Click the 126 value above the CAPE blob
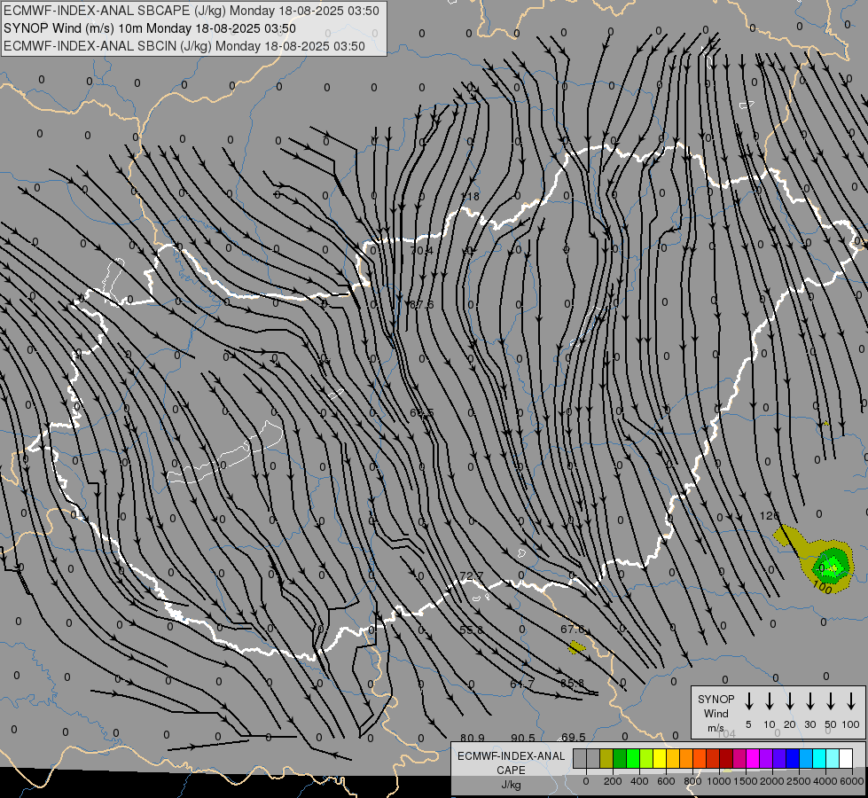This screenshot has width=868, height=798. pyautogui.click(x=770, y=515)
